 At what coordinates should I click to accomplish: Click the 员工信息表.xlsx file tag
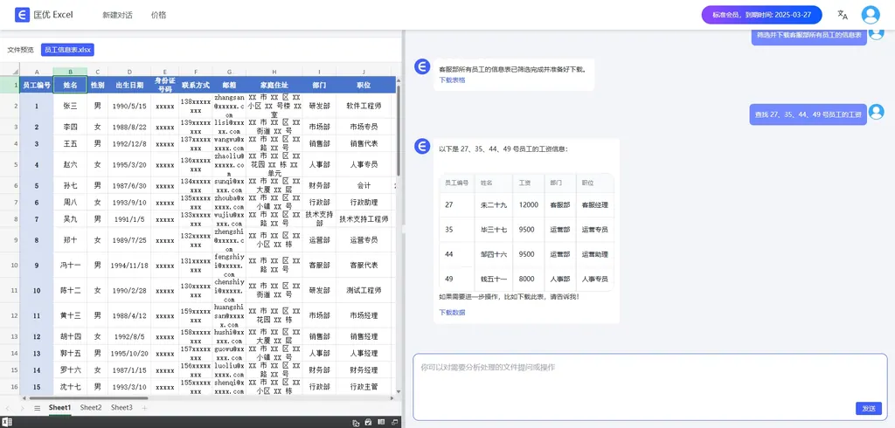pos(67,50)
